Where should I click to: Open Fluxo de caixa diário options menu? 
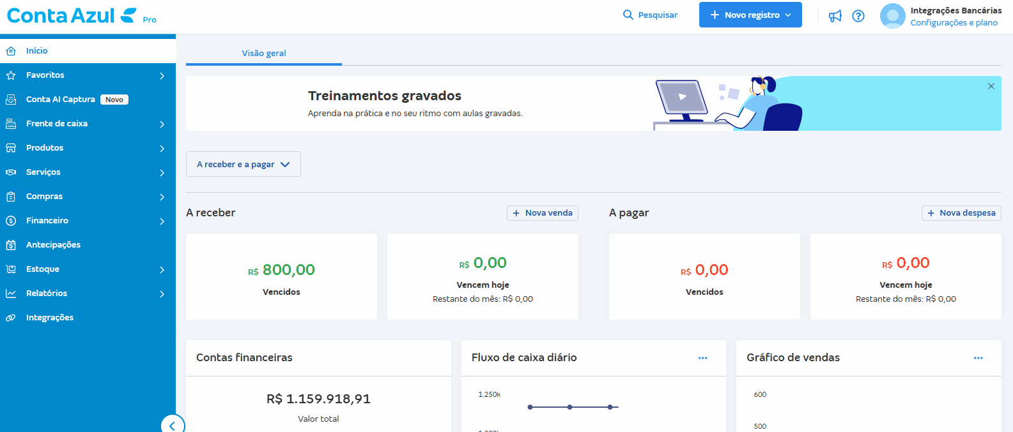coord(703,358)
